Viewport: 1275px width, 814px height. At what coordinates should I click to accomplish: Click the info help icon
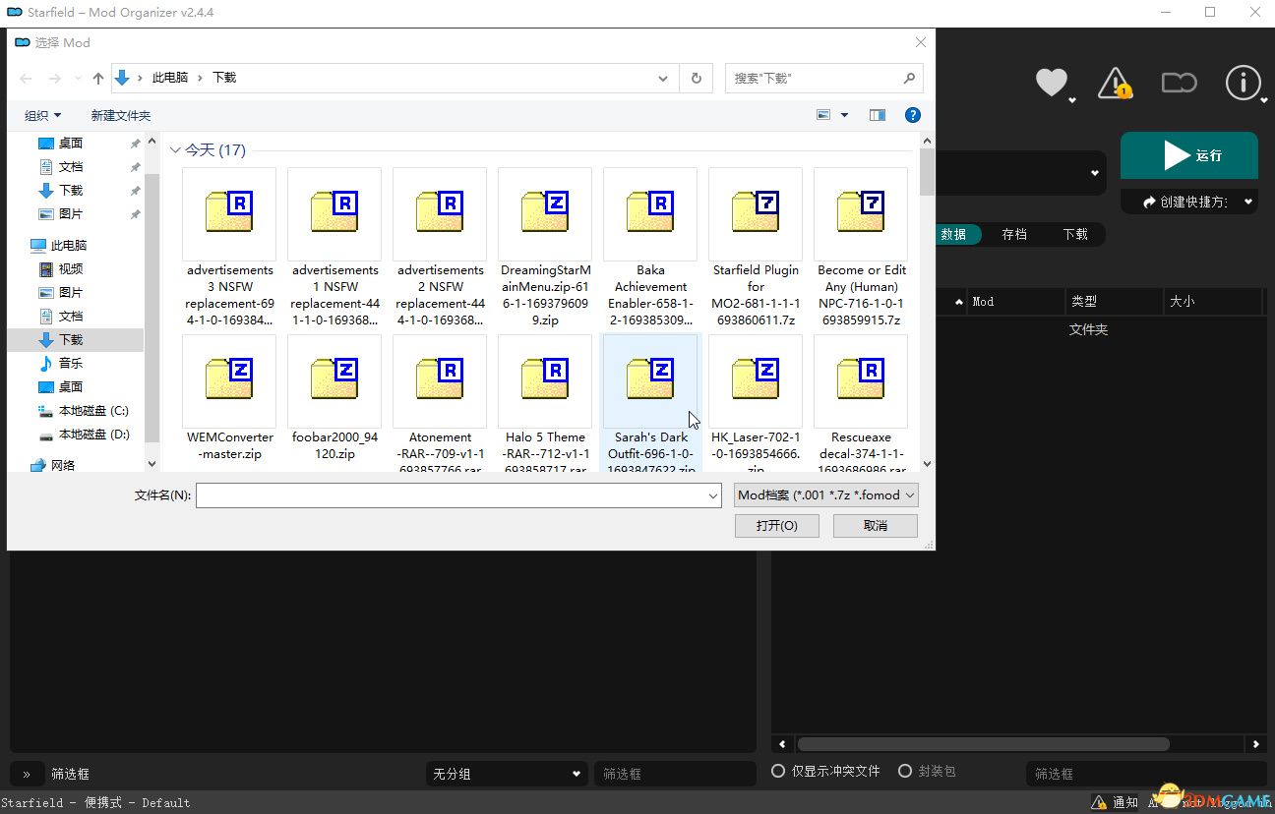pos(1243,83)
